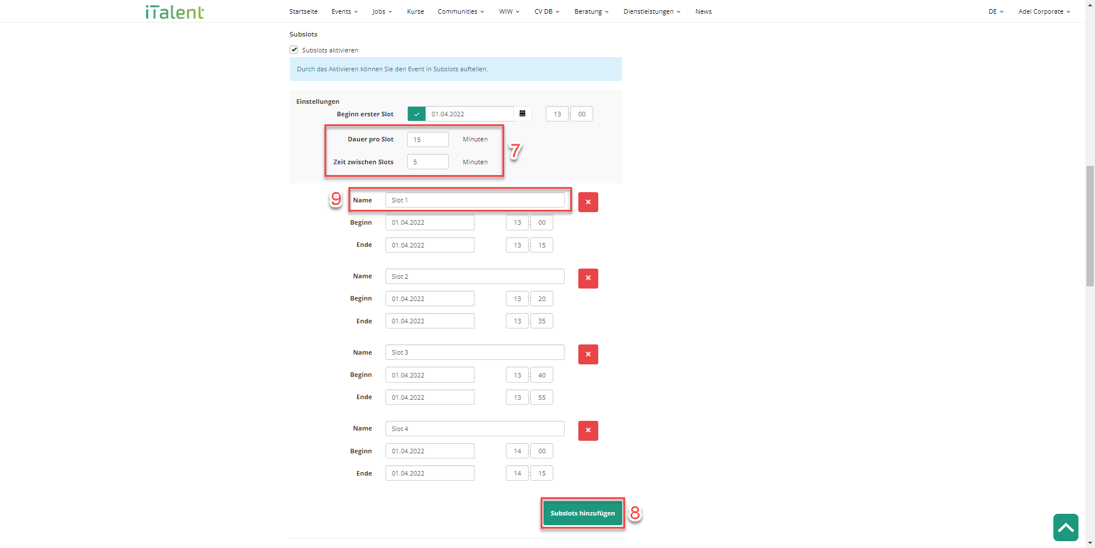1095x548 pixels.
Task: Click Slot 2 Beginn minute field showing 20
Action: coord(542,299)
